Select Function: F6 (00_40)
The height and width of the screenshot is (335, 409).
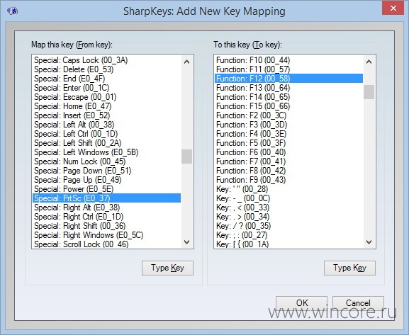(288, 152)
